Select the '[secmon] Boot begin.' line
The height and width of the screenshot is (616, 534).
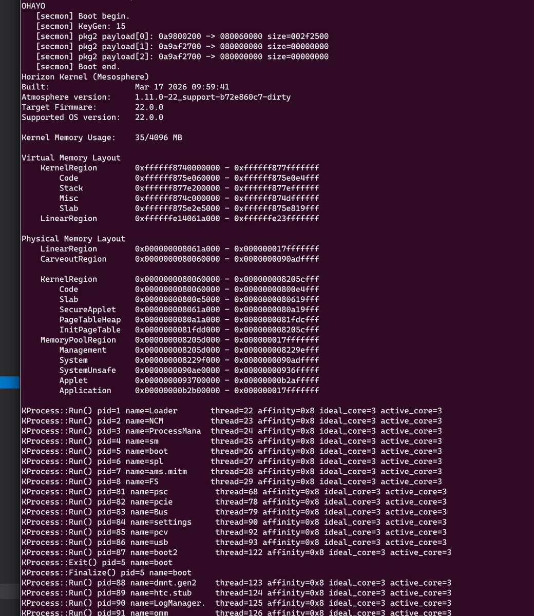click(x=83, y=16)
